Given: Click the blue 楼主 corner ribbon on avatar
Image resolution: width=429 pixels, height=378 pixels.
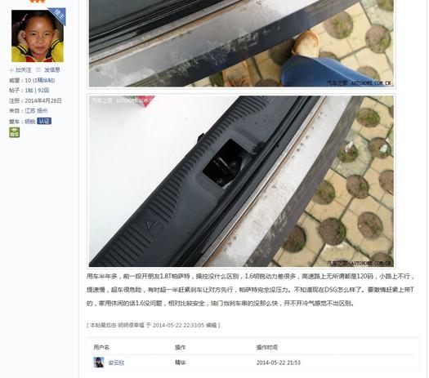Looking at the screenshot, I should (x=59, y=15).
